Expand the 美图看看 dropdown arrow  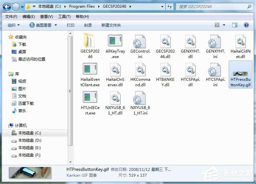click(x=56, y=25)
